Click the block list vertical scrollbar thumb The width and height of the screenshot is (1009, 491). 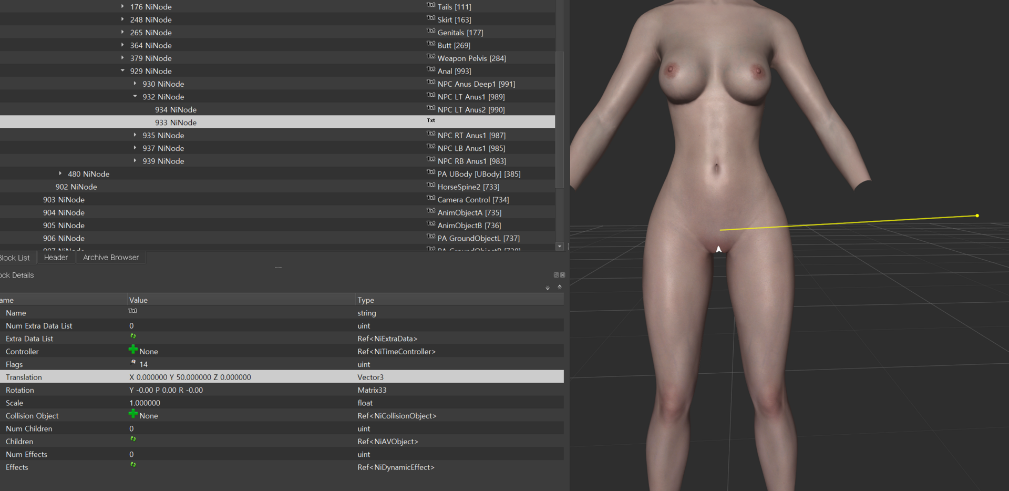pyautogui.click(x=560, y=119)
